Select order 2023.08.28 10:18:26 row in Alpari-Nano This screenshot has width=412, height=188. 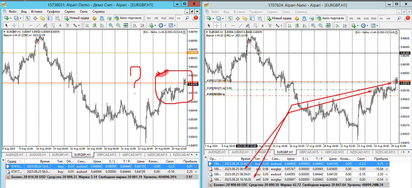point(299,180)
